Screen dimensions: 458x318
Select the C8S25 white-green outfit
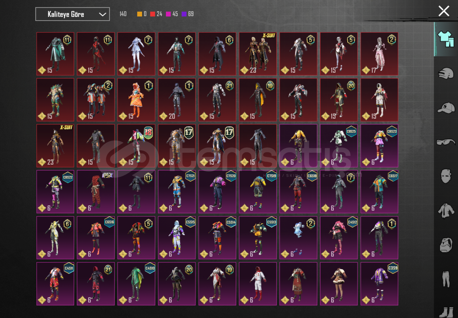point(339,146)
